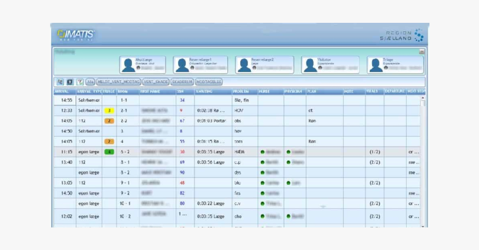Click the Visitator person avatar
Screen dimensions: 479x250
pos(310,65)
